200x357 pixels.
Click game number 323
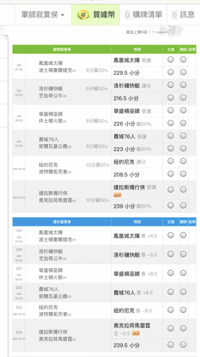tap(19, 307)
